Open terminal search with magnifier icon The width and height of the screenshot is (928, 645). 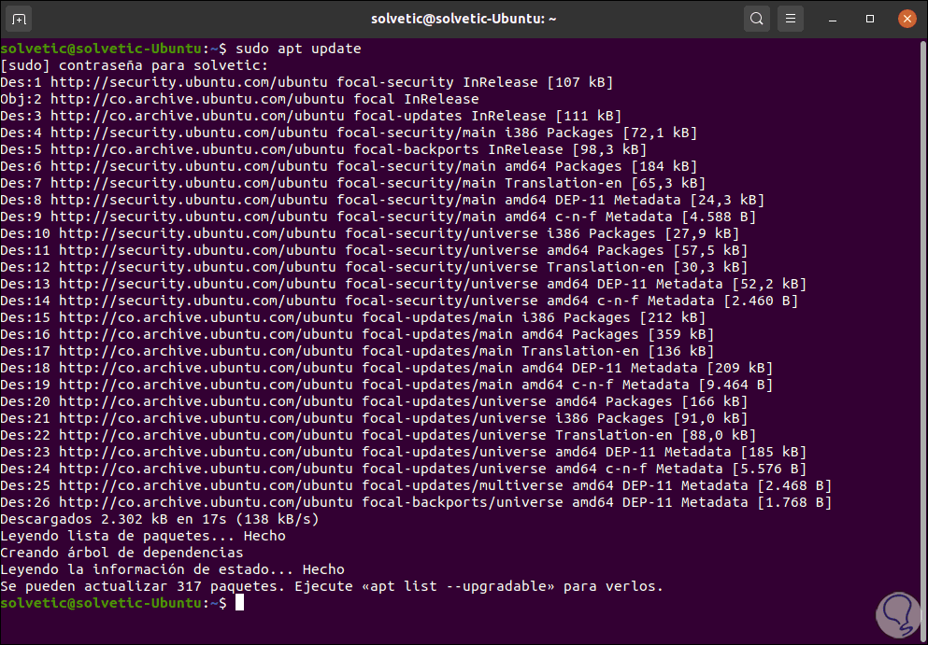click(x=756, y=19)
